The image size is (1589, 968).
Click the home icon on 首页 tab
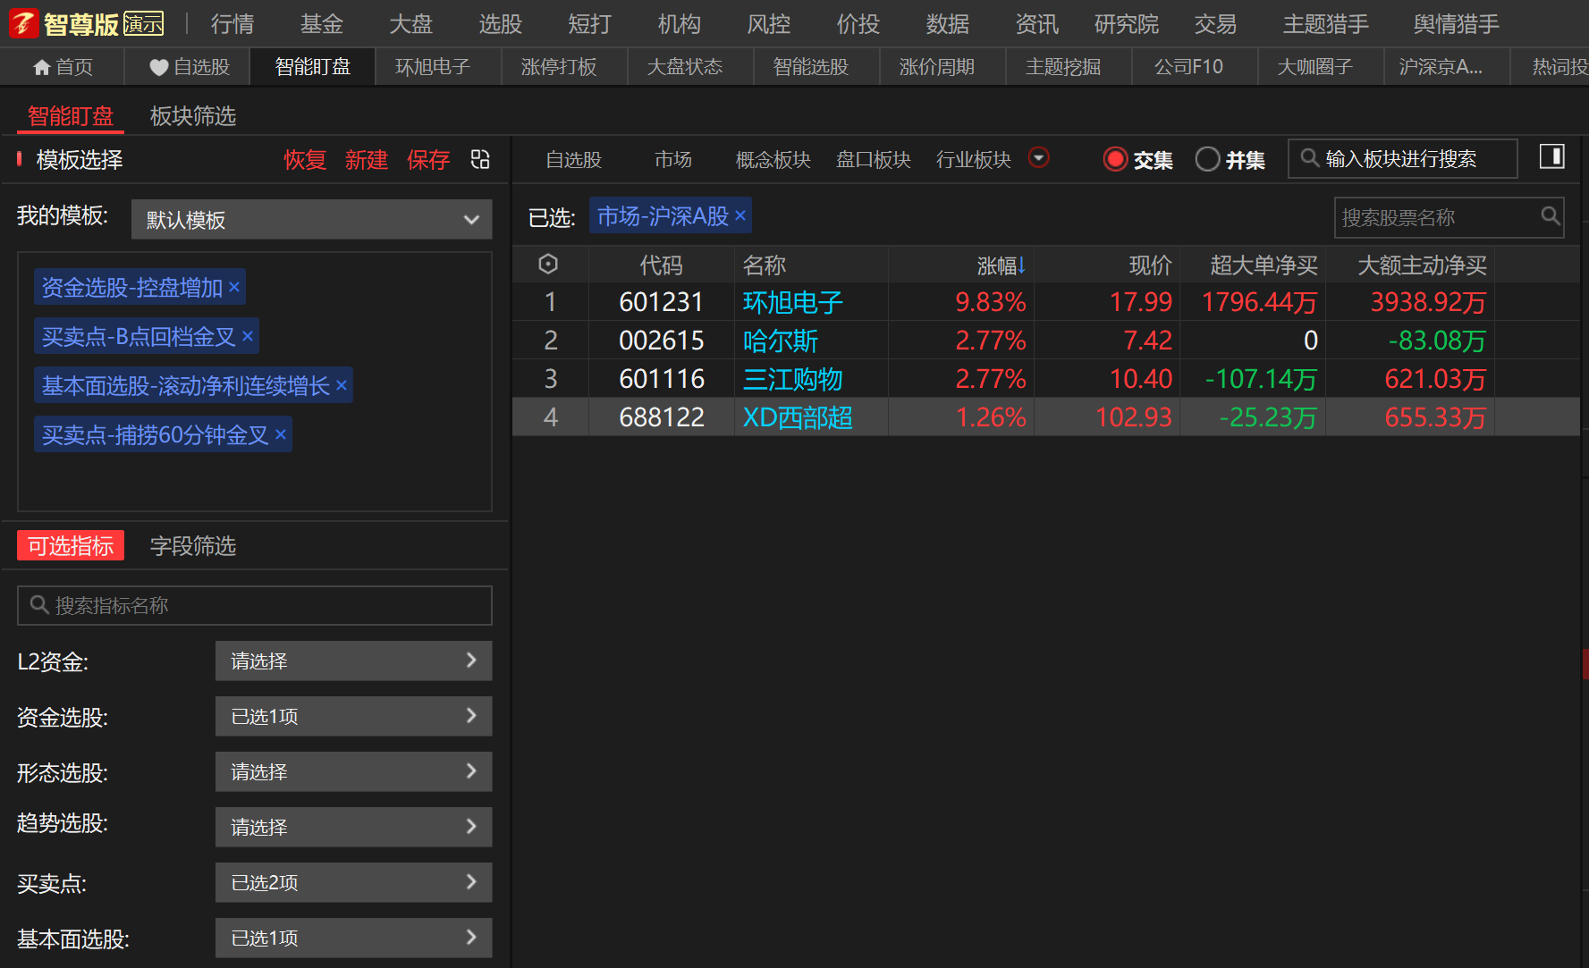41,67
